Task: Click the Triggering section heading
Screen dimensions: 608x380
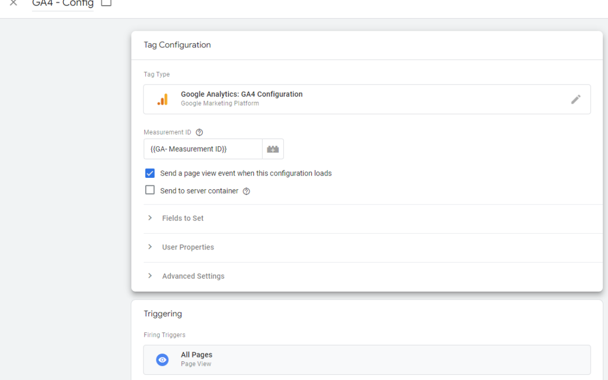Action: (163, 314)
